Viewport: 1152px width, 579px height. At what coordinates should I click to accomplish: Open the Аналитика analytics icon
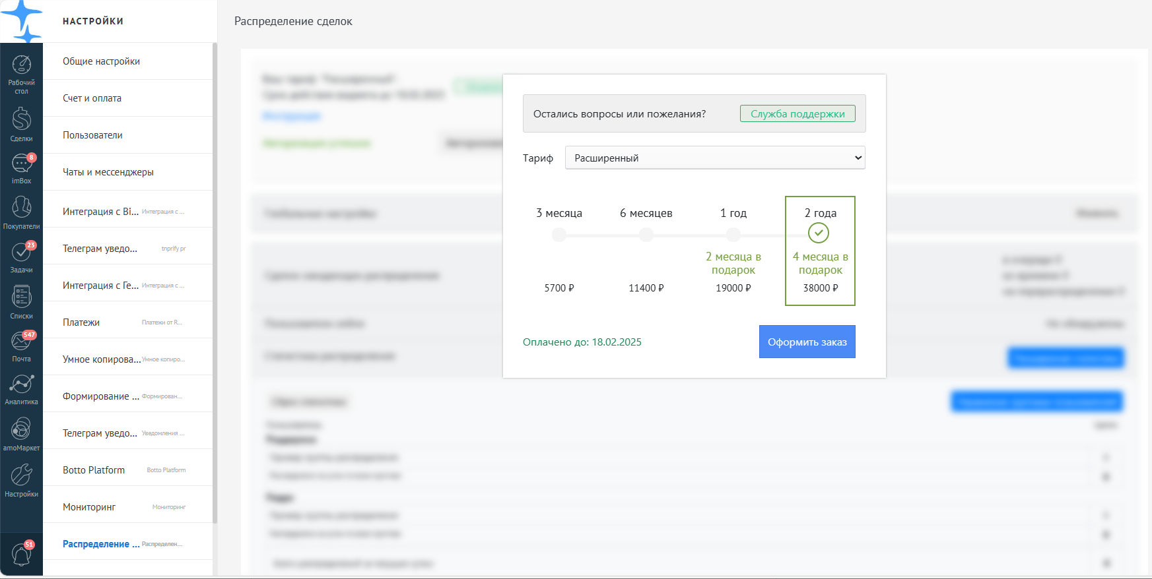click(21, 389)
